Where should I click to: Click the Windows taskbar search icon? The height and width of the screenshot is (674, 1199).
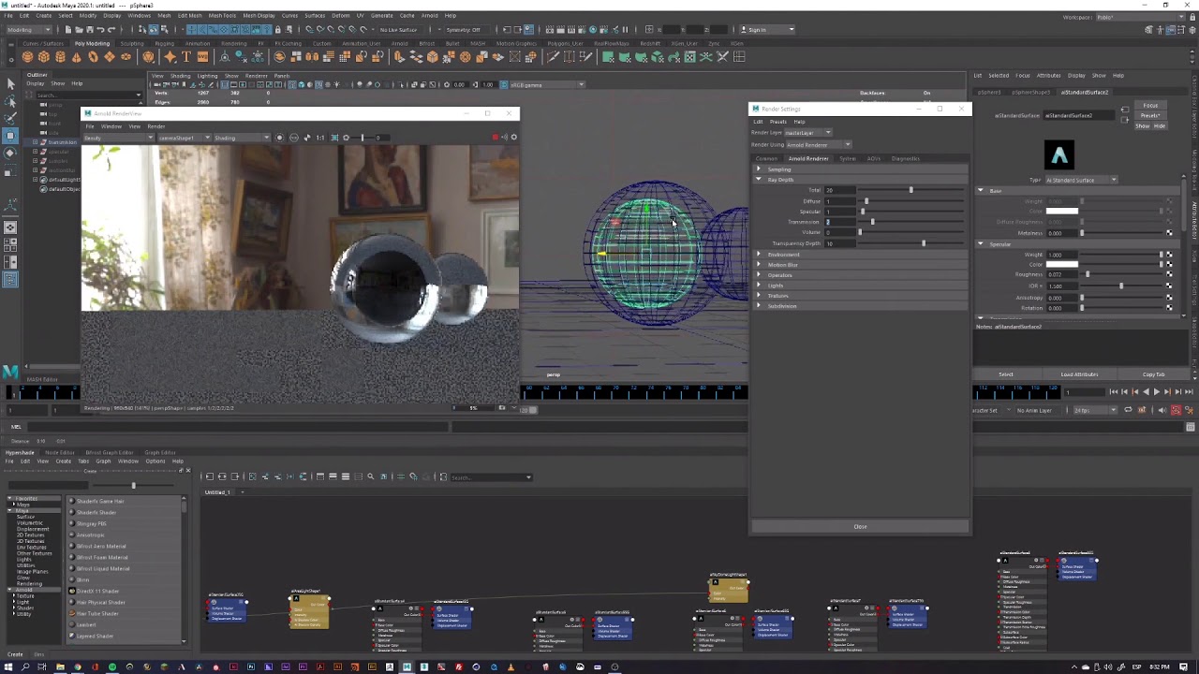tap(25, 667)
